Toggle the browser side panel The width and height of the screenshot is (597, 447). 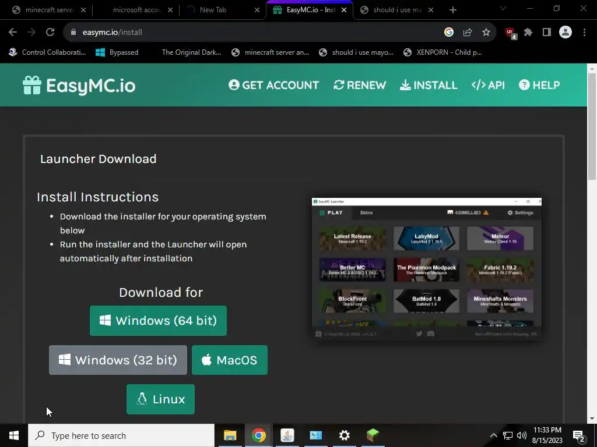(547, 33)
